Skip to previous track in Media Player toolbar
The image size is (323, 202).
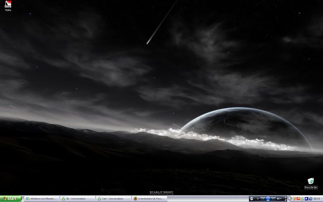(x=262, y=199)
